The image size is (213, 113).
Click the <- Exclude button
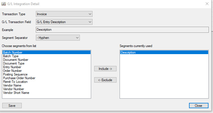coord(105,80)
